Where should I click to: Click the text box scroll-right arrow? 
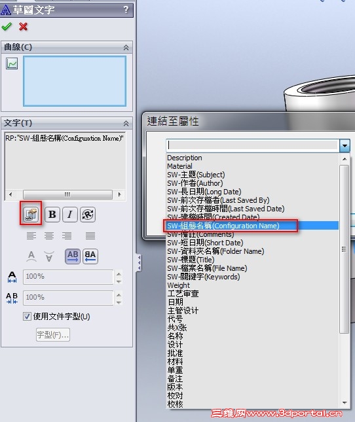click(x=120, y=194)
